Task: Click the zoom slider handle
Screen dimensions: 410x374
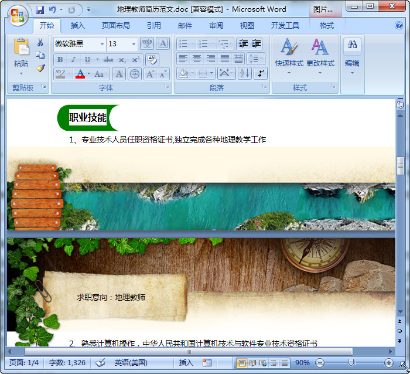Action: [351, 363]
